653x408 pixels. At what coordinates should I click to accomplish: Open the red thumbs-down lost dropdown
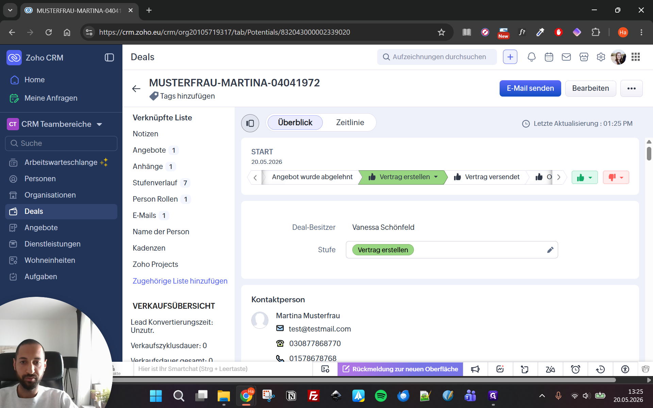pyautogui.click(x=616, y=177)
